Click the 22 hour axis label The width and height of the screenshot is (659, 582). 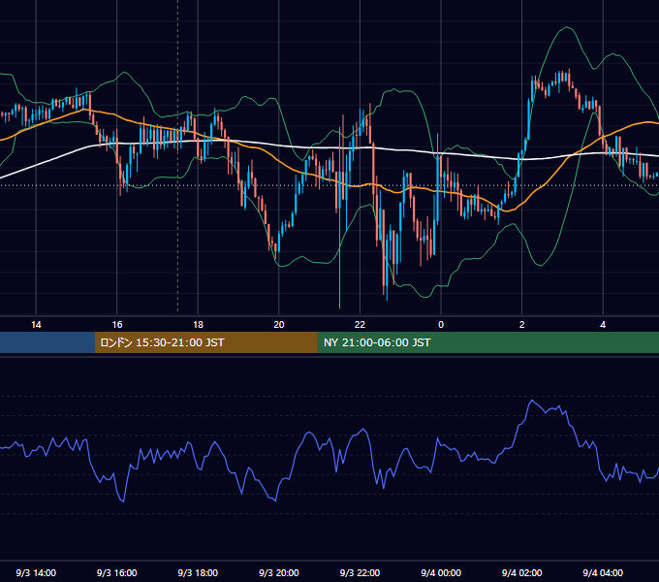tap(360, 325)
